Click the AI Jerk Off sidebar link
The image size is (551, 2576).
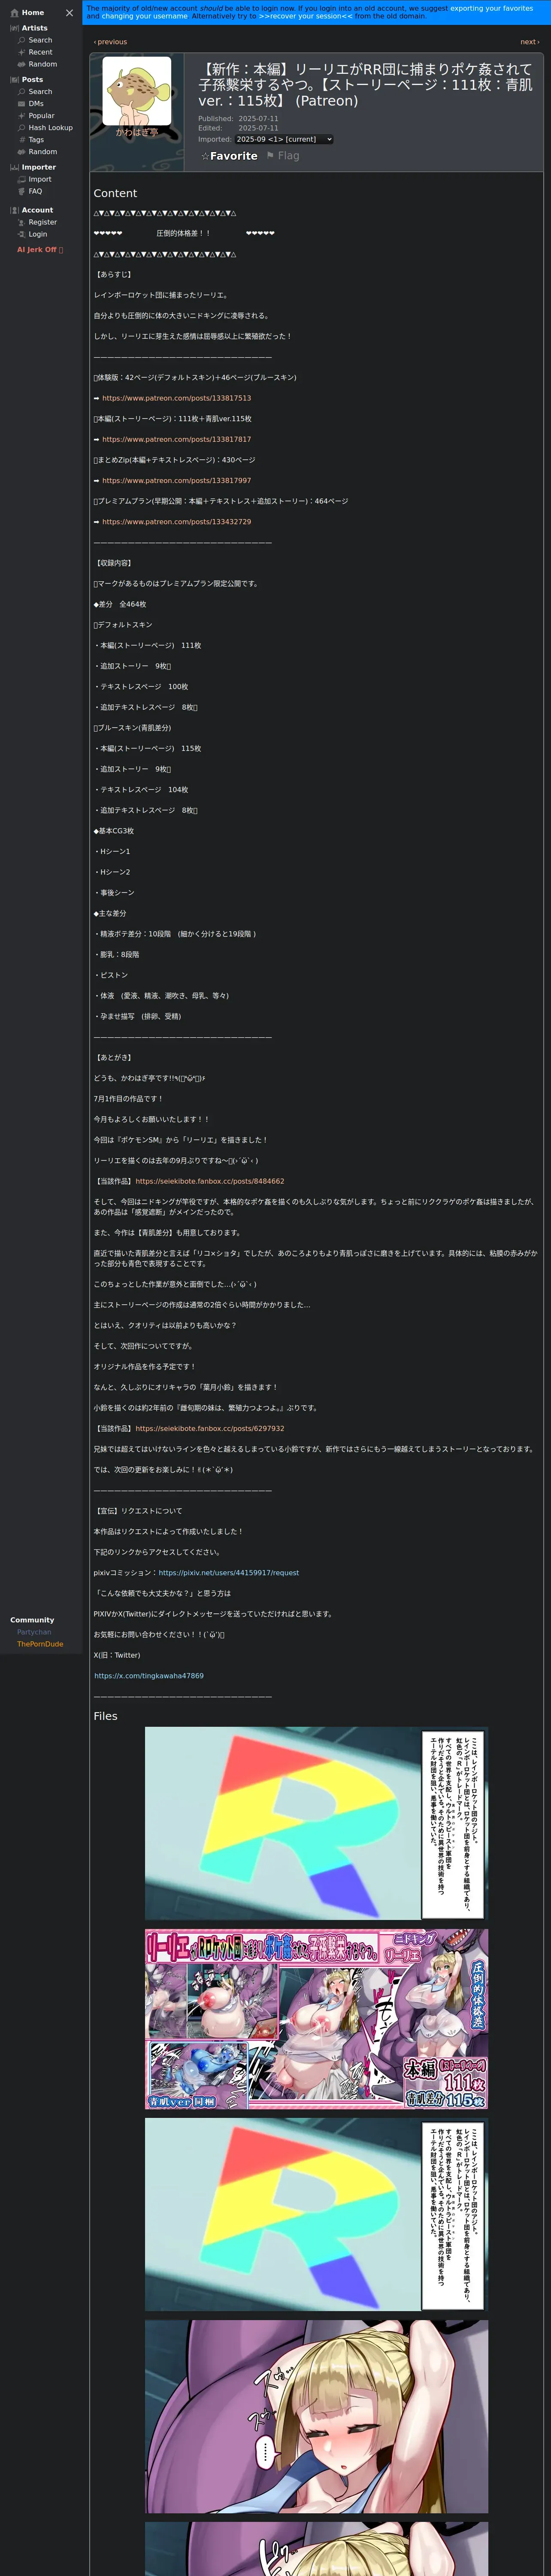click(40, 250)
